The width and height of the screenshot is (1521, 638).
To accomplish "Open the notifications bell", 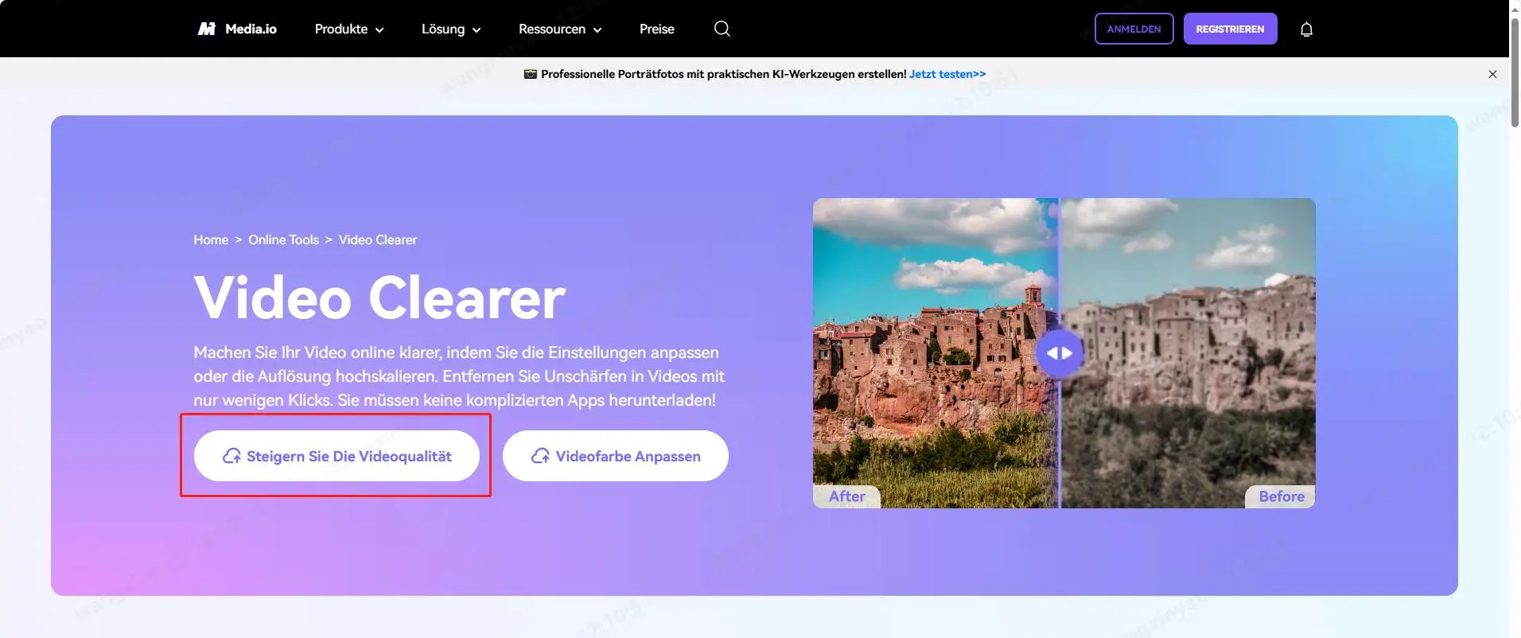I will coord(1306,29).
